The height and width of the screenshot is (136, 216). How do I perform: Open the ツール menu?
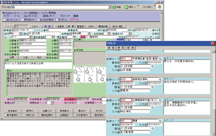[x=17, y=16]
